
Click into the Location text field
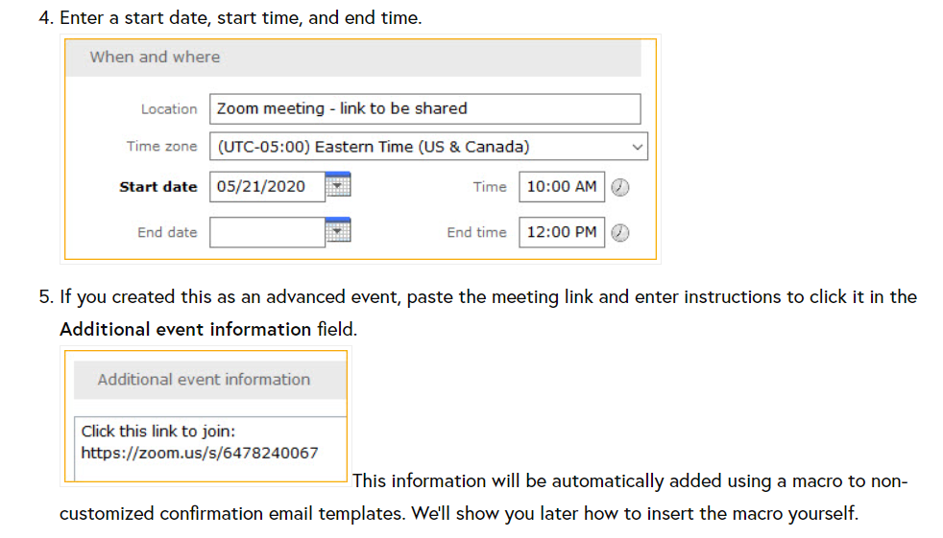click(425, 108)
